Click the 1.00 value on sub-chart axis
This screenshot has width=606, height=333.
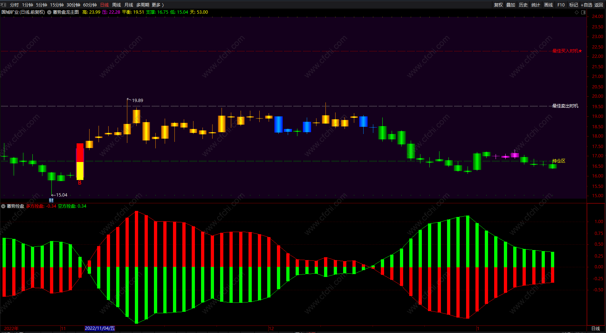click(x=599, y=222)
